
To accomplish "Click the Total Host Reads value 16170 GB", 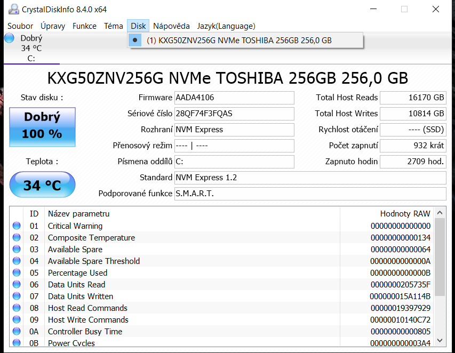I will click(413, 98).
